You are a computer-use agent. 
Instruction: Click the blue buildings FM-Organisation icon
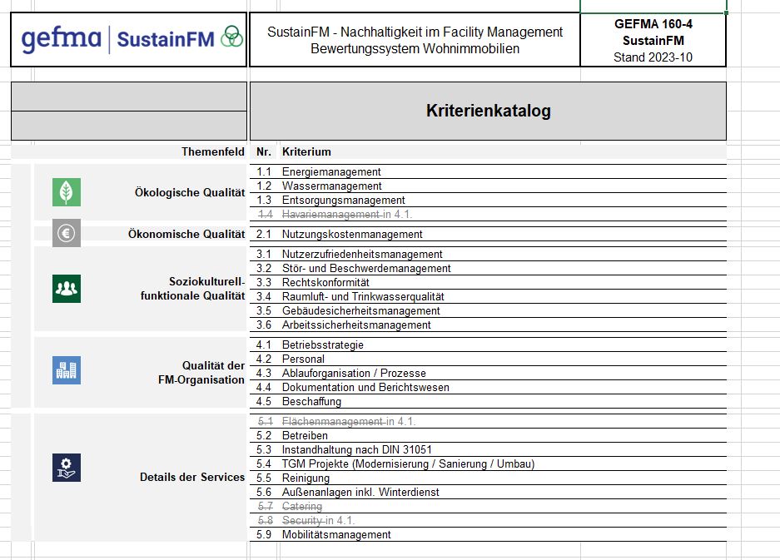point(66,370)
